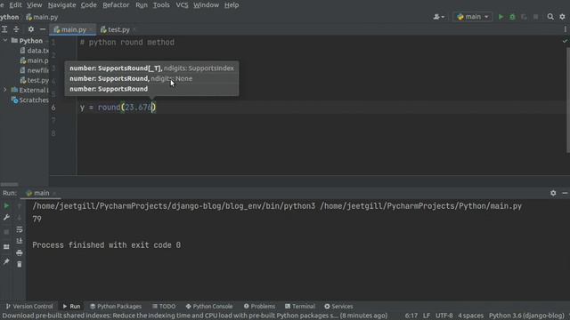Open Version Control tool window
Viewport: 570px width, 320px height.
[x=29, y=306]
